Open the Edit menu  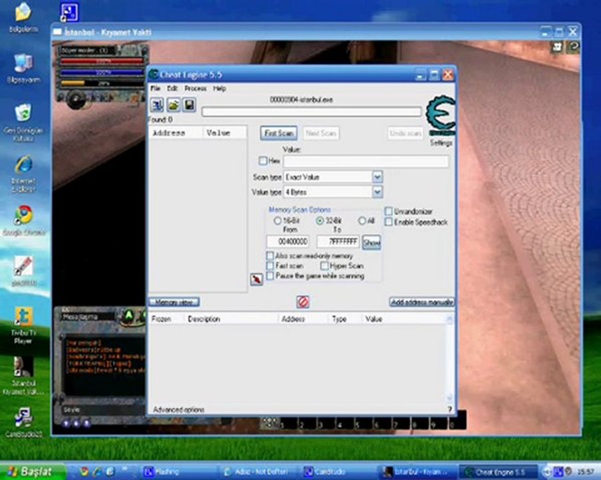[172, 89]
